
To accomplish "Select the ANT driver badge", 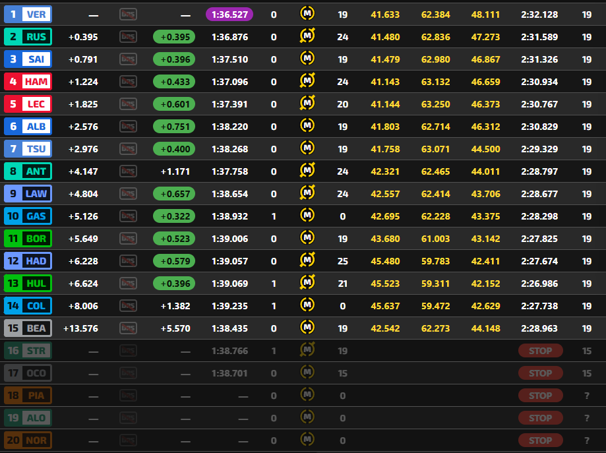I will tap(28, 171).
